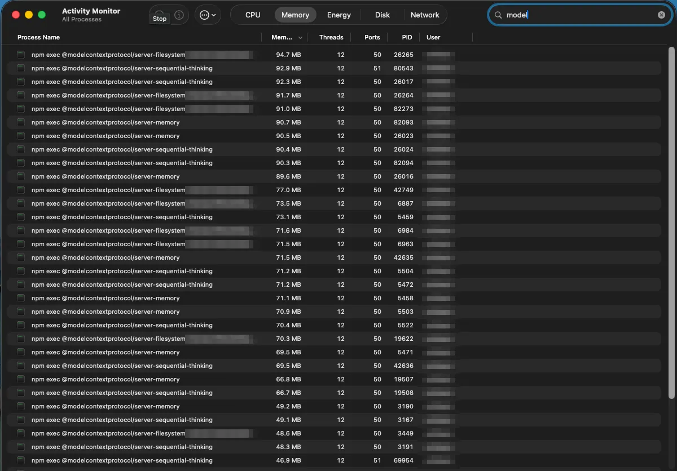Select the server-memory process name with PID 5503
The width and height of the screenshot is (677, 471).
coord(105,312)
